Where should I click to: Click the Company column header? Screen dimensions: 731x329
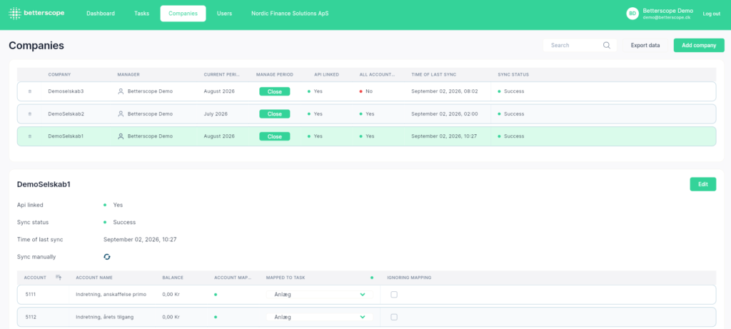point(59,74)
